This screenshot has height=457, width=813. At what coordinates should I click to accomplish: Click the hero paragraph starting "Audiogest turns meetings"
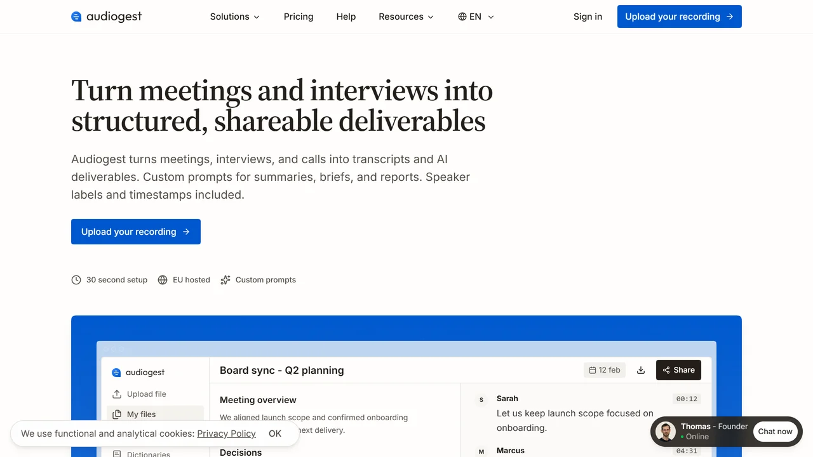coord(271,177)
